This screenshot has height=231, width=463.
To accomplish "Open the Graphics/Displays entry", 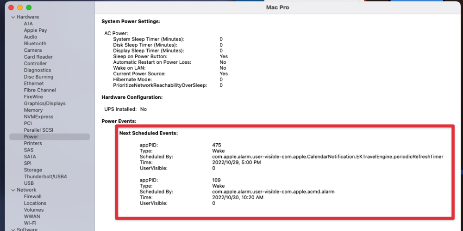I will 44,103.
